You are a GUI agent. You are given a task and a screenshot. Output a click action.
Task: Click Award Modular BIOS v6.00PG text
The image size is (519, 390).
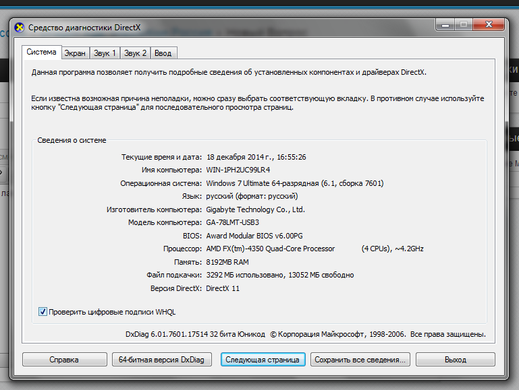(x=254, y=236)
